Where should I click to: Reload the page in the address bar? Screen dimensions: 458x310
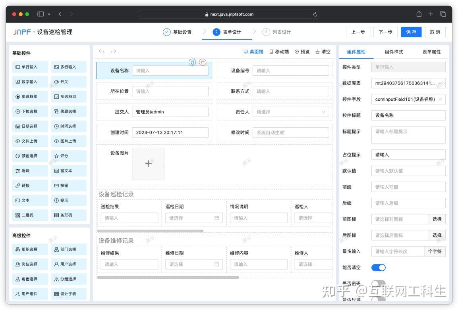[x=315, y=14]
